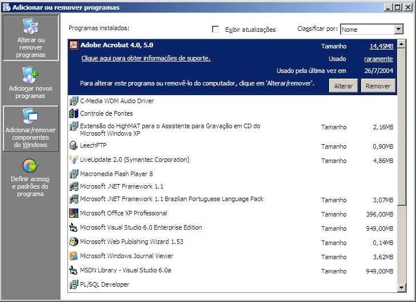Click the Web Publishing Wizard 1.53 icon
Image resolution: width=416 pixels, height=302 pixels.
[x=74, y=242]
